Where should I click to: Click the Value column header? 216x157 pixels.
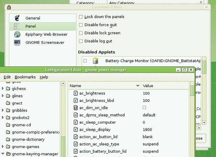(165, 86)
